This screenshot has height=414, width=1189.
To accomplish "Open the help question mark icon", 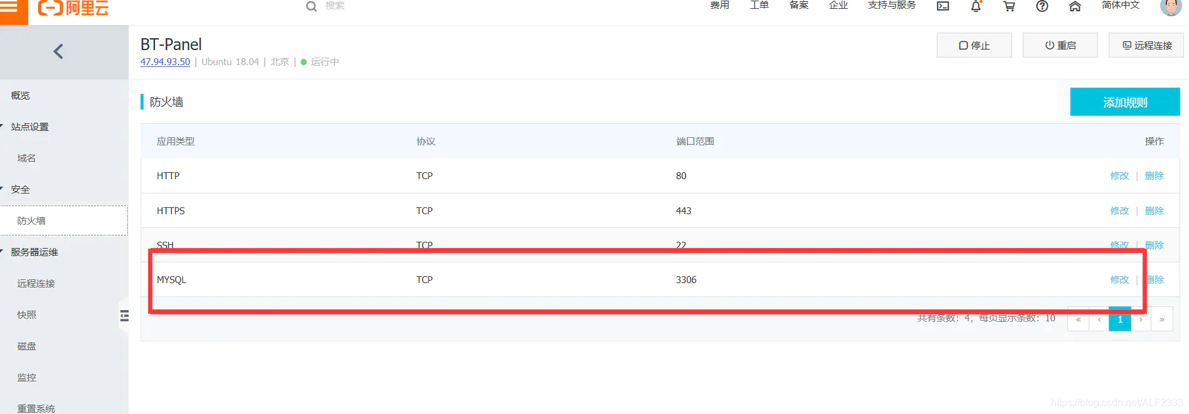I will [1042, 6].
